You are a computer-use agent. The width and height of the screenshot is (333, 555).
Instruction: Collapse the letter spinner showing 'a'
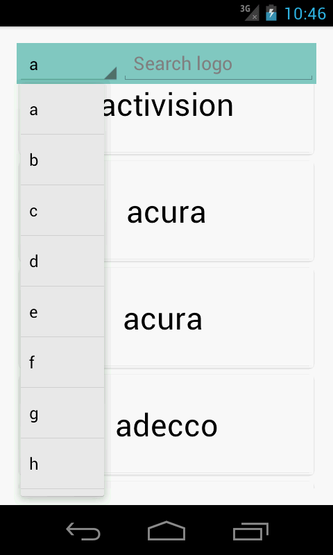tap(69, 65)
